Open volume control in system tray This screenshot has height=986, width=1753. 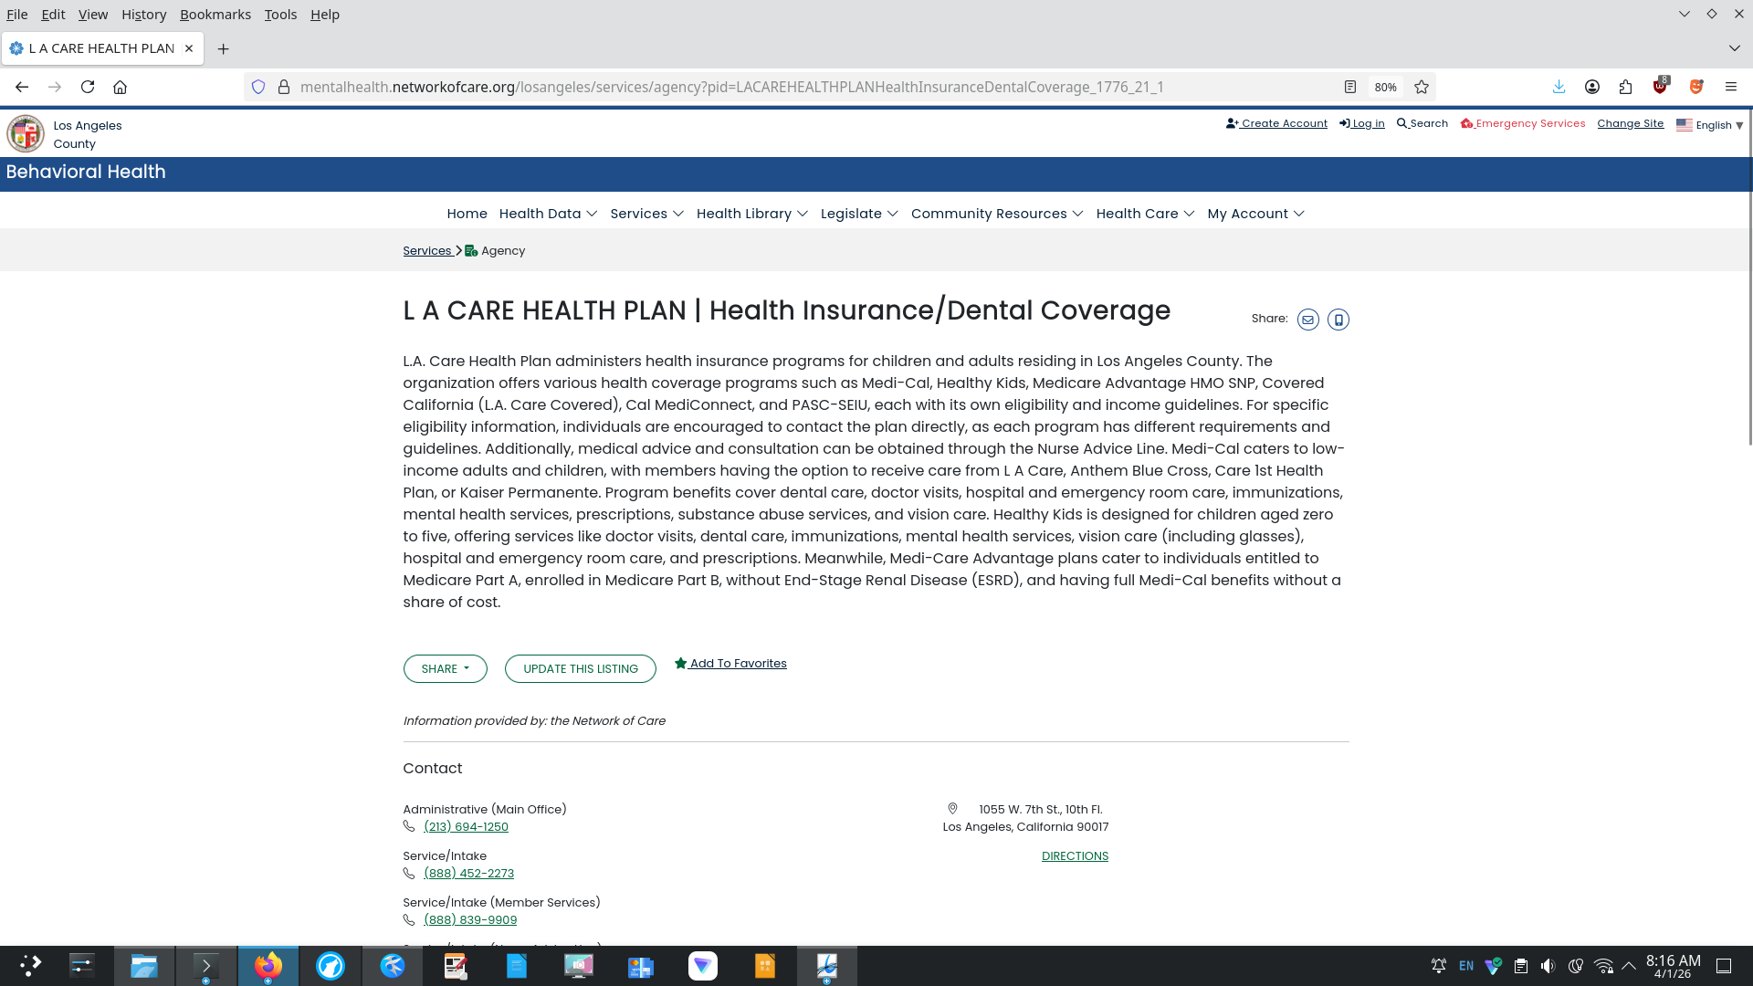pos(1548,966)
